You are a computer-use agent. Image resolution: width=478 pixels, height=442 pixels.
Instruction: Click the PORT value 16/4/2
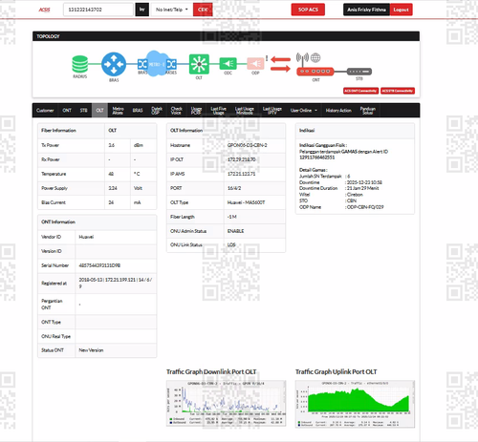click(234, 188)
